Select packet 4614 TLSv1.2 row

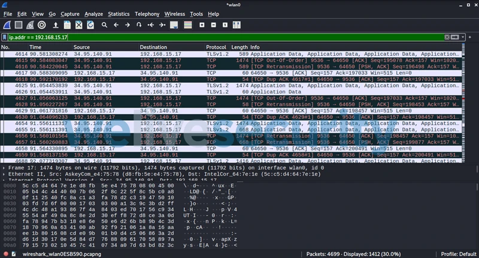231,54
